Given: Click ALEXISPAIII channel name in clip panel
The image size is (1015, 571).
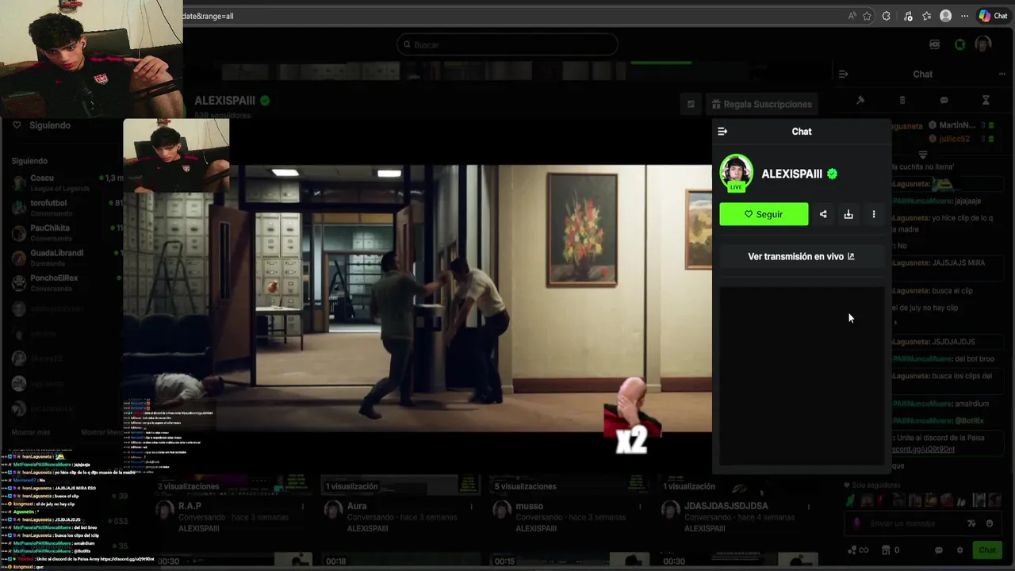Looking at the screenshot, I should [791, 174].
